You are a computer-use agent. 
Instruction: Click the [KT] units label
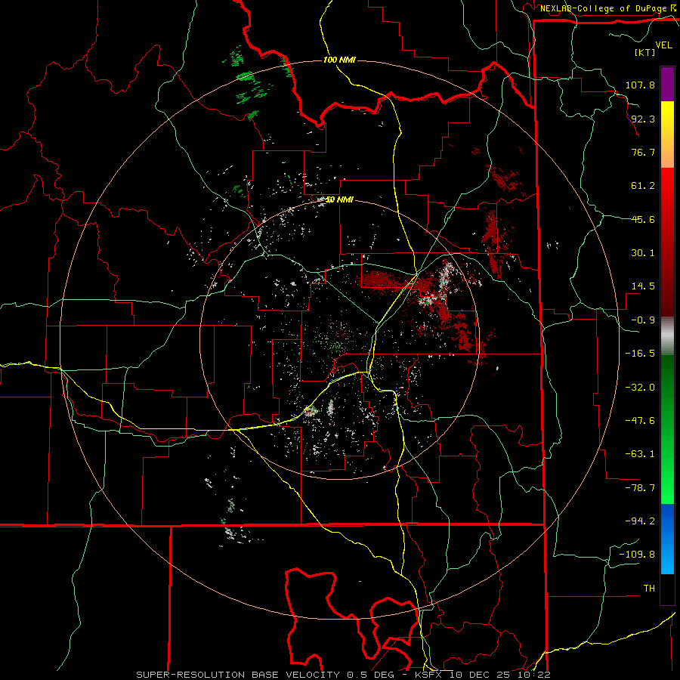645,52
